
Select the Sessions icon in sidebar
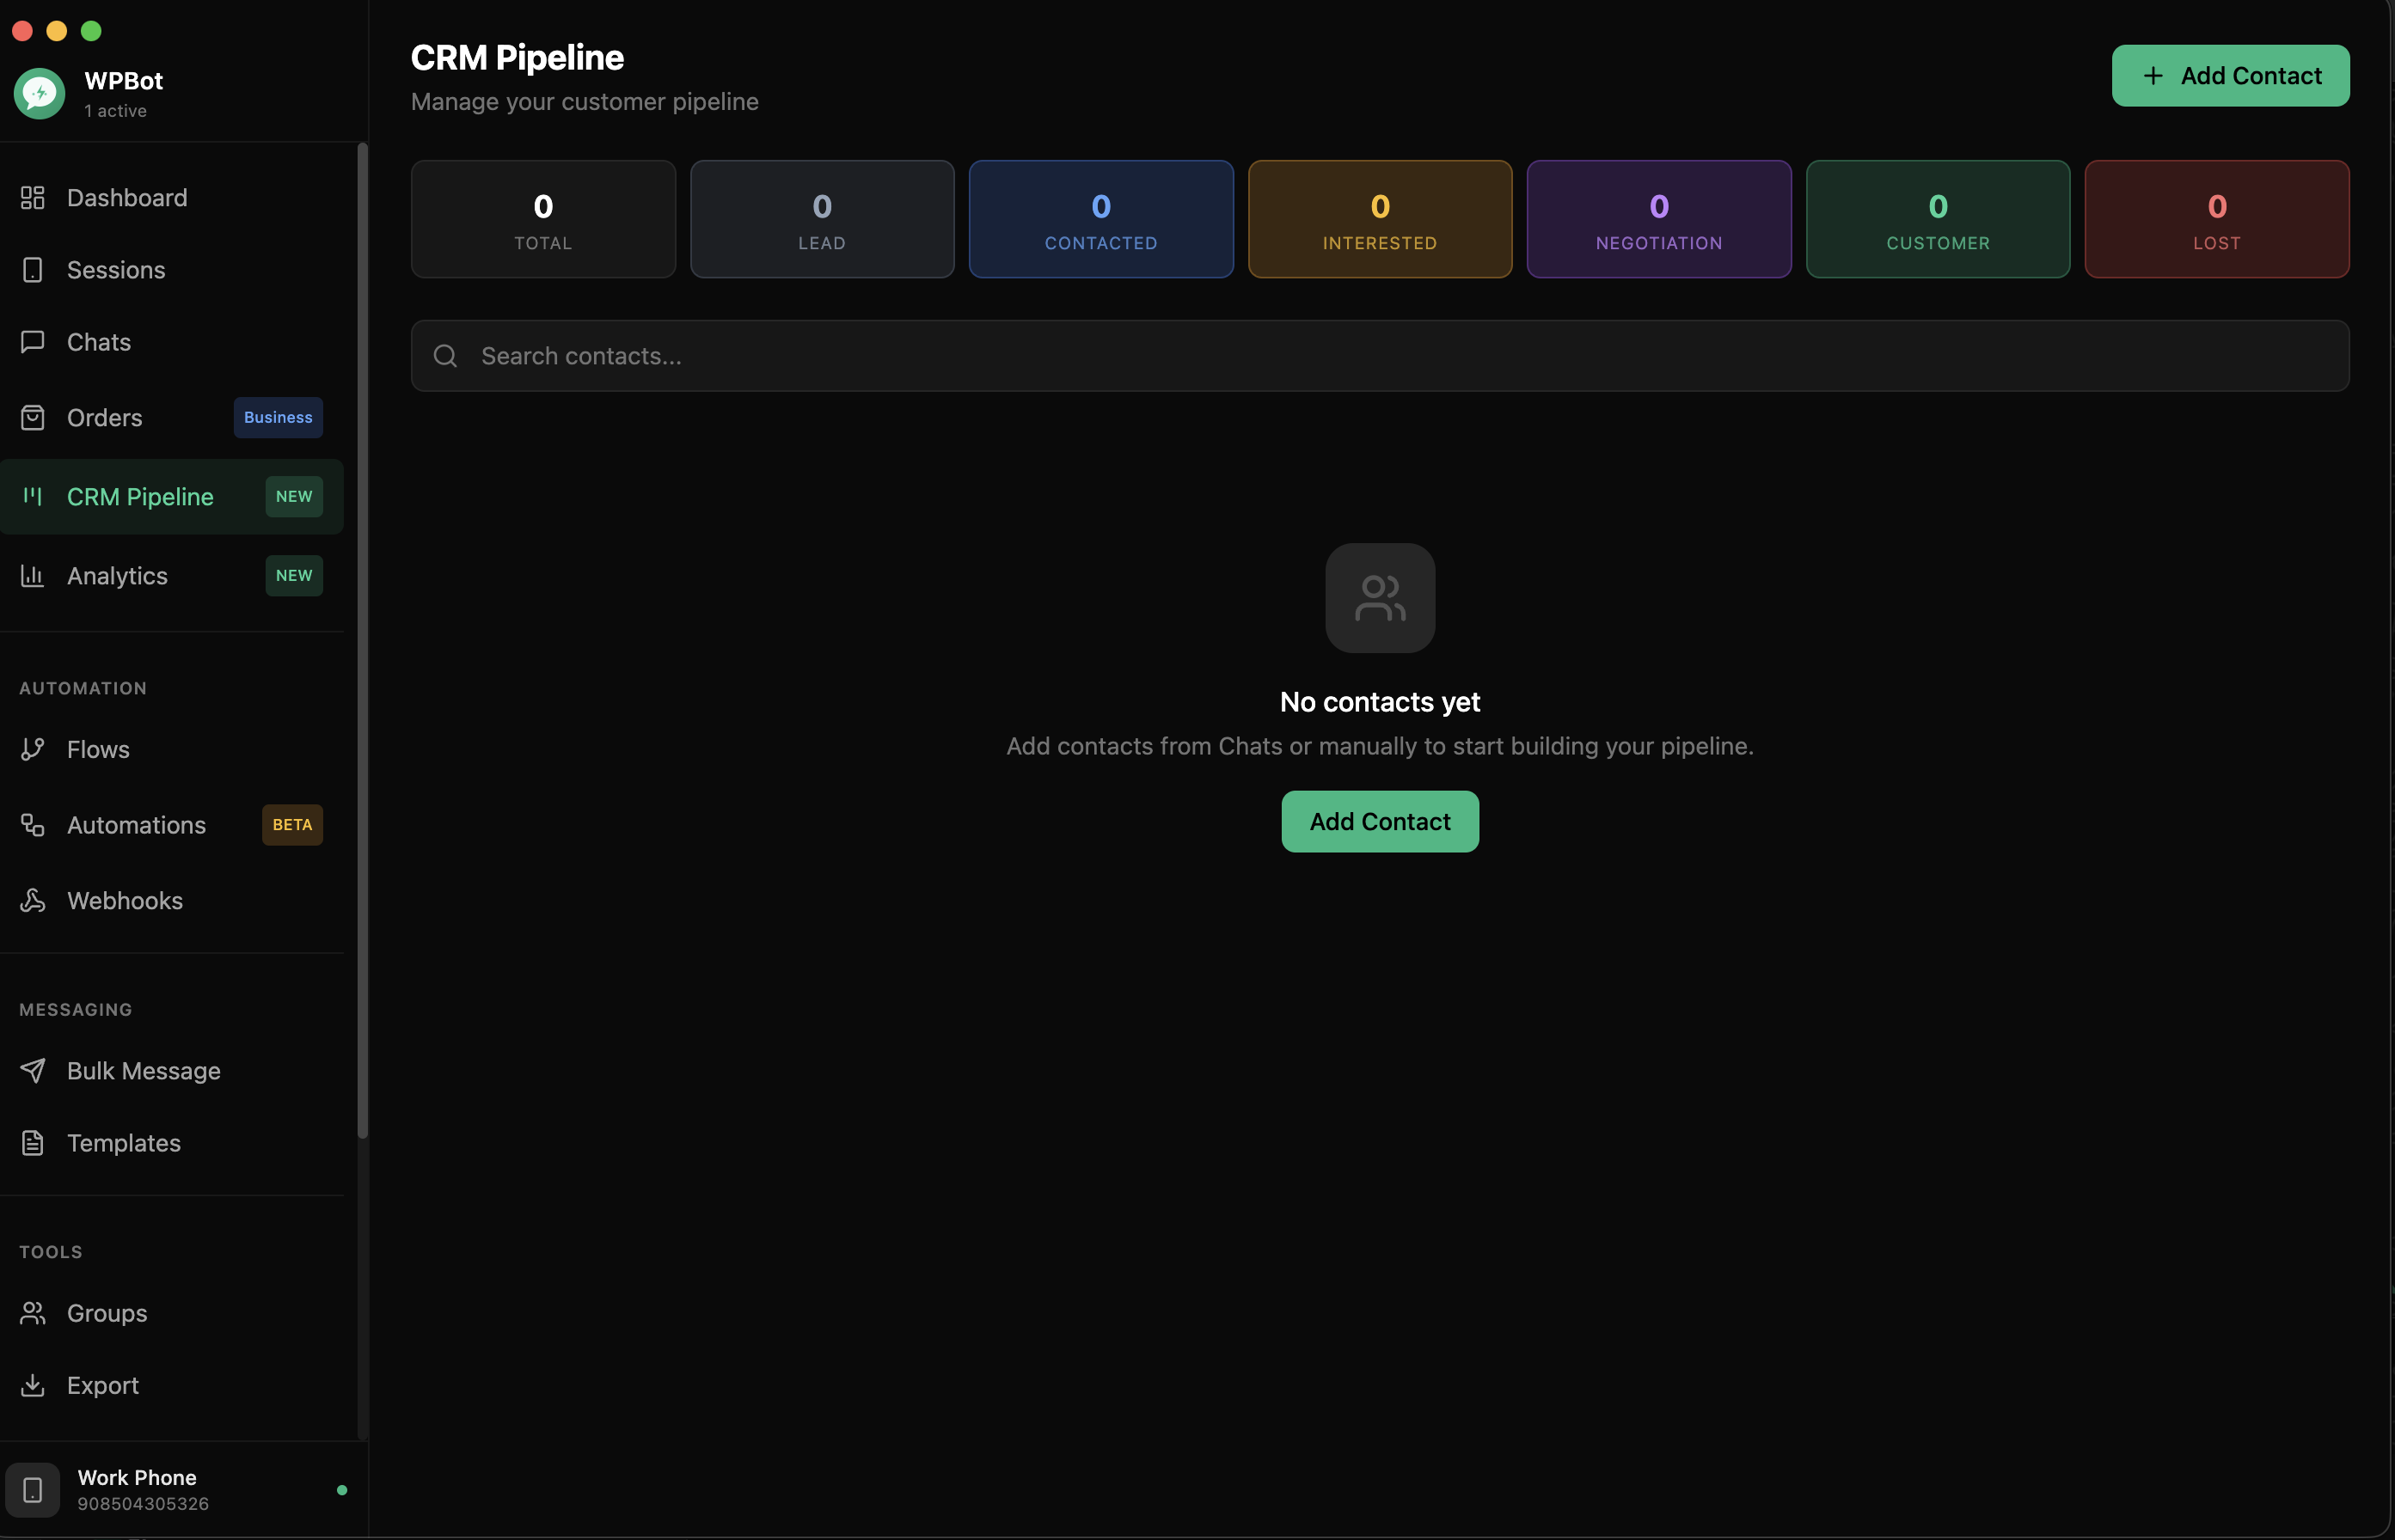(33, 269)
